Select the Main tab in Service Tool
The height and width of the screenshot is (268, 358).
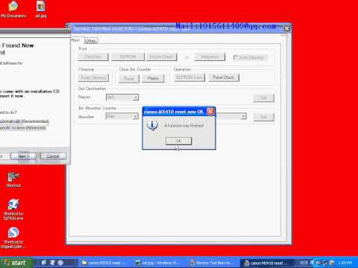76,39
